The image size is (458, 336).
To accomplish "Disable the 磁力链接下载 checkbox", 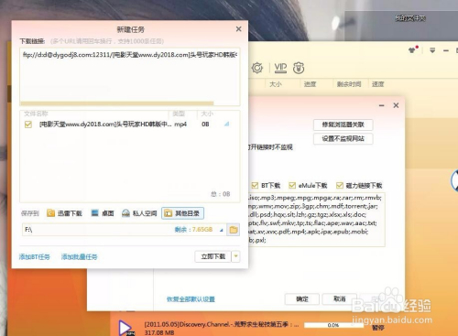I will tap(340, 185).
